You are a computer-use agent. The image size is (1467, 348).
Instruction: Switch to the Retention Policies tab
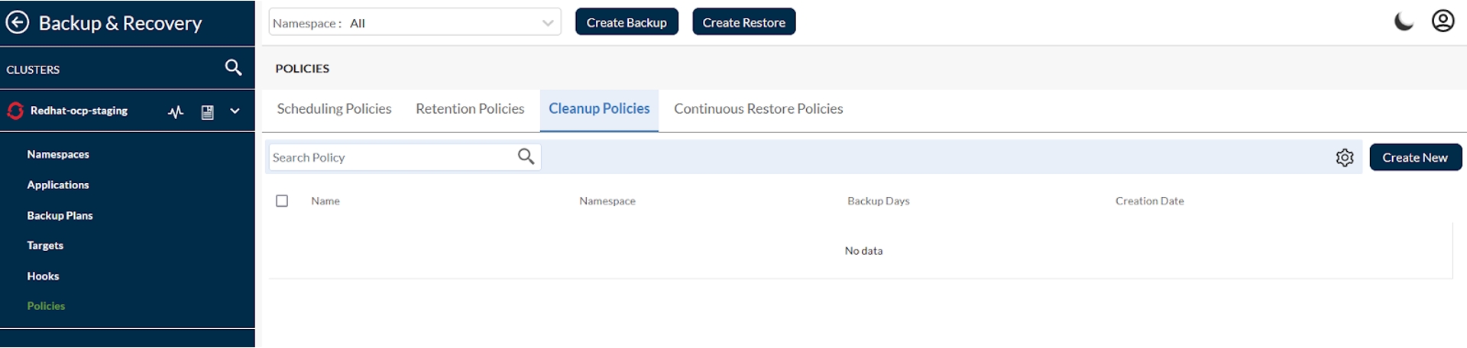pyautogui.click(x=470, y=109)
